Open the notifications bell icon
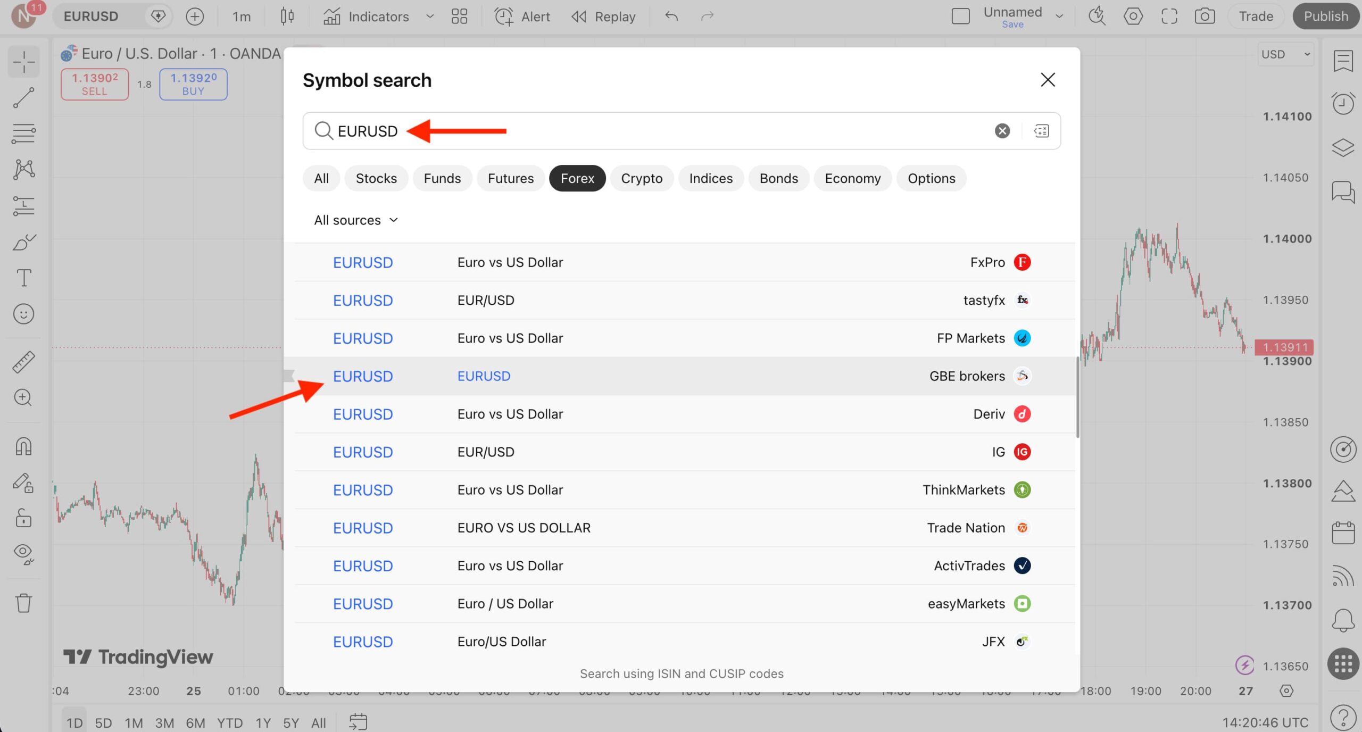This screenshot has width=1362, height=732. pos(1343,620)
